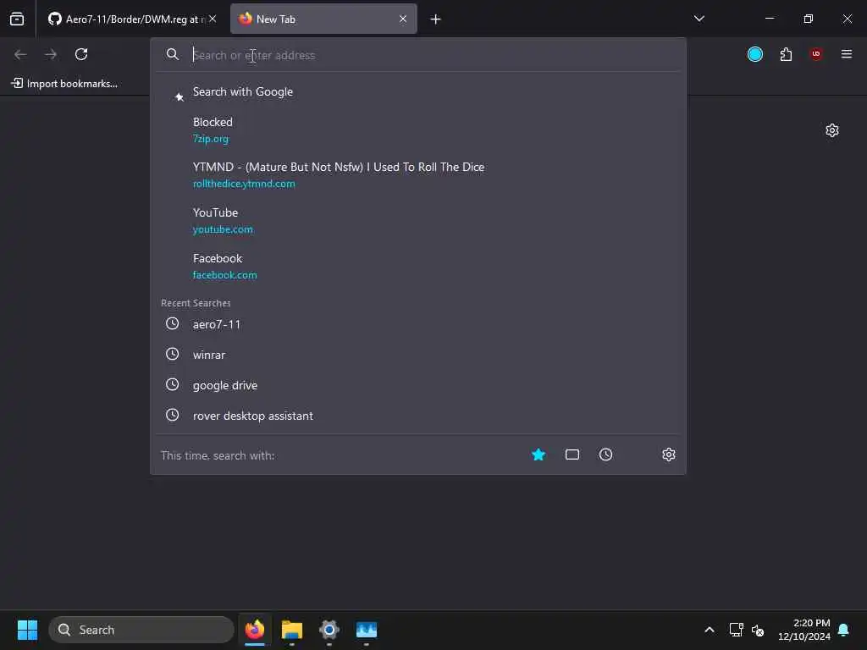Open the Firefox application menu
This screenshot has width=867, height=650.
(x=847, y=54)
